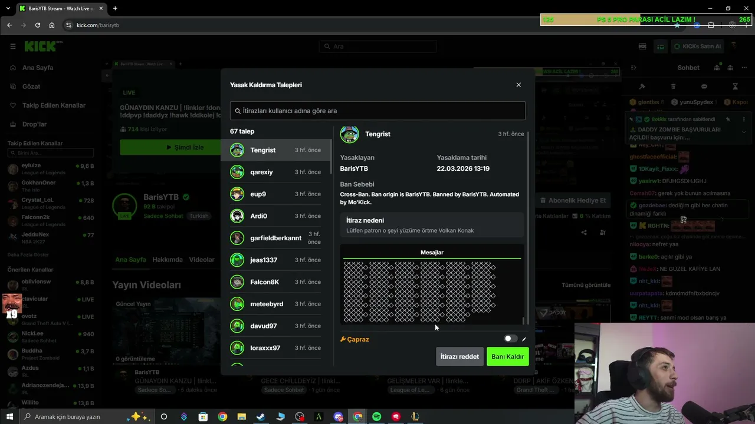Image resolution: width=755 pixels, height=424 pixels.
Task: Click the KICKs Satın Al button
Action: pyautogui.click(x=697, y=47)
